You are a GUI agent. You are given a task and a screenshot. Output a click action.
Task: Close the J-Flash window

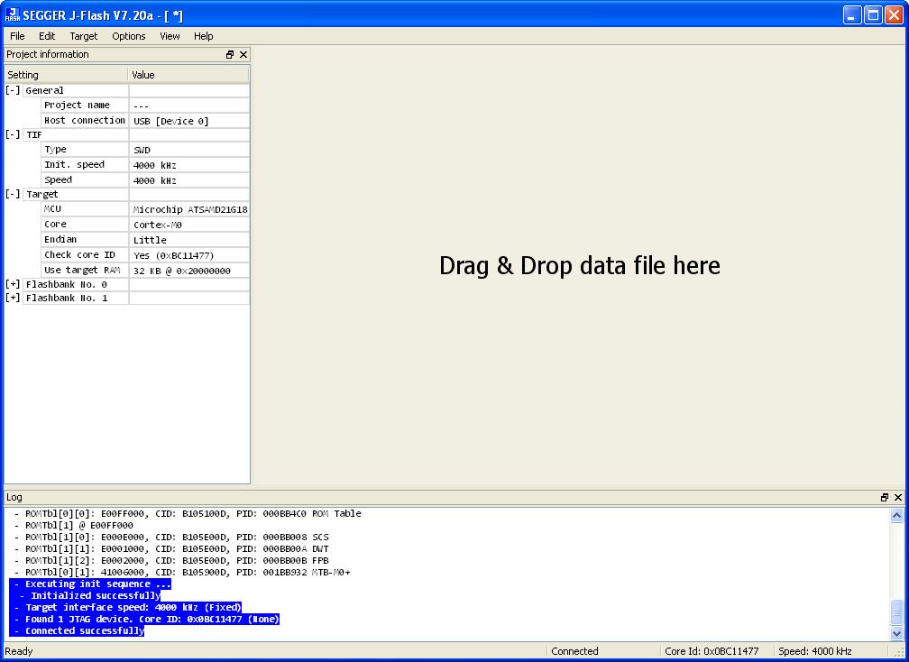894,15
